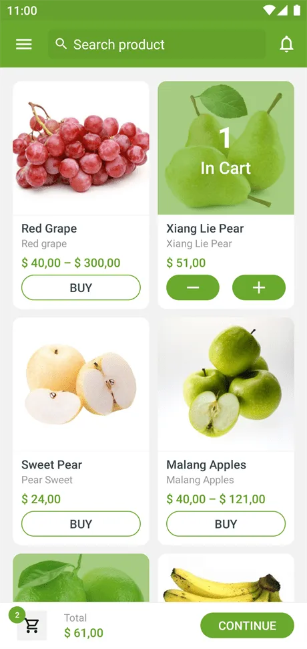Tap the Xiang Lie Pear In Cart image
307x649 pixels.
pyautogui.click(x=226, y=148)
